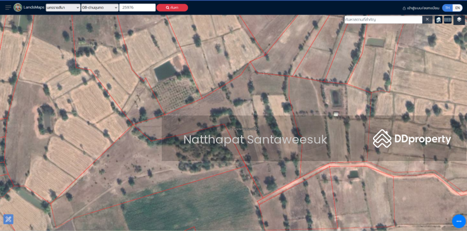Clear the place search box
Image resolution: width=467 pixels, height=231 pixels.
tap(427, 20)
